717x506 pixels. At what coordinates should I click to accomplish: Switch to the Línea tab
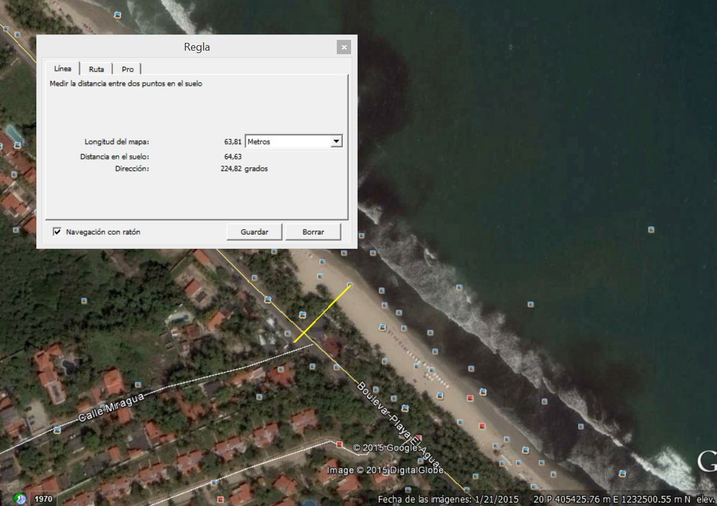tap(62, 68)
